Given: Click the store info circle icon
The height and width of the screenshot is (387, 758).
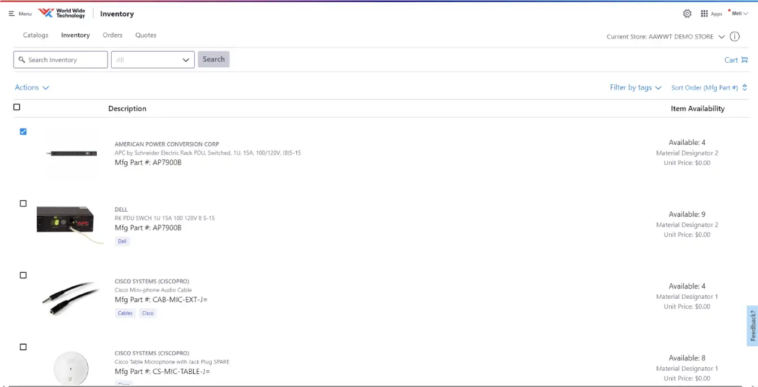Looking at the screenshot, I should click(735, 37).
